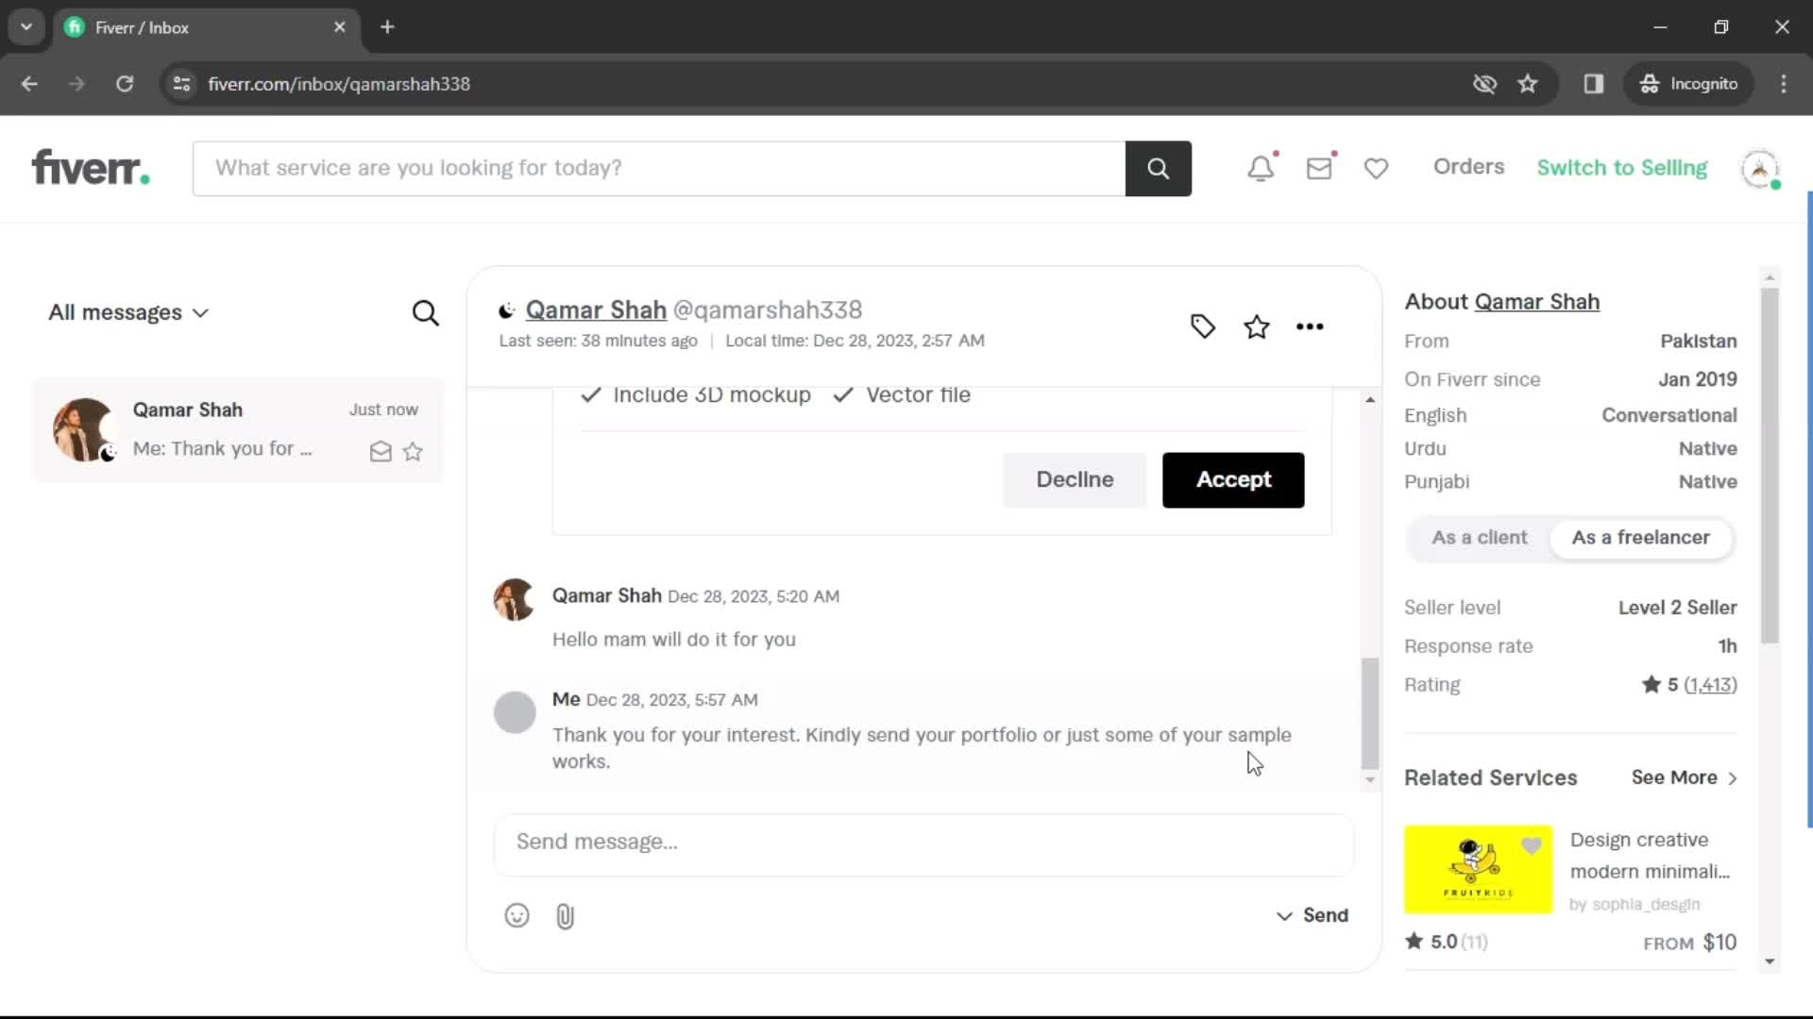Attach a file with the paperclip icon
1813x1019 pixels.
point(565,916)
